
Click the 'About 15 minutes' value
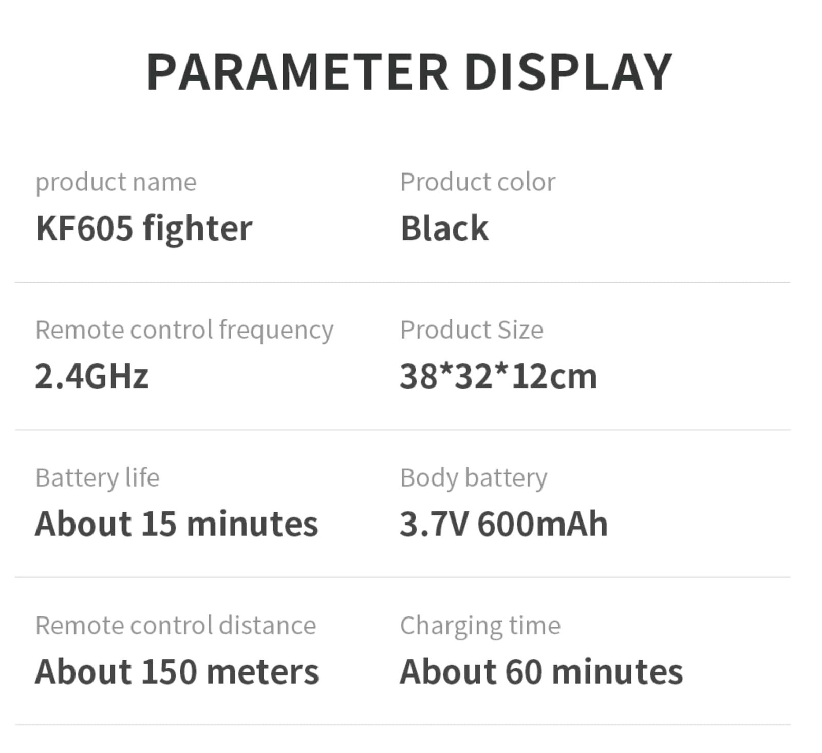(176, 524)
